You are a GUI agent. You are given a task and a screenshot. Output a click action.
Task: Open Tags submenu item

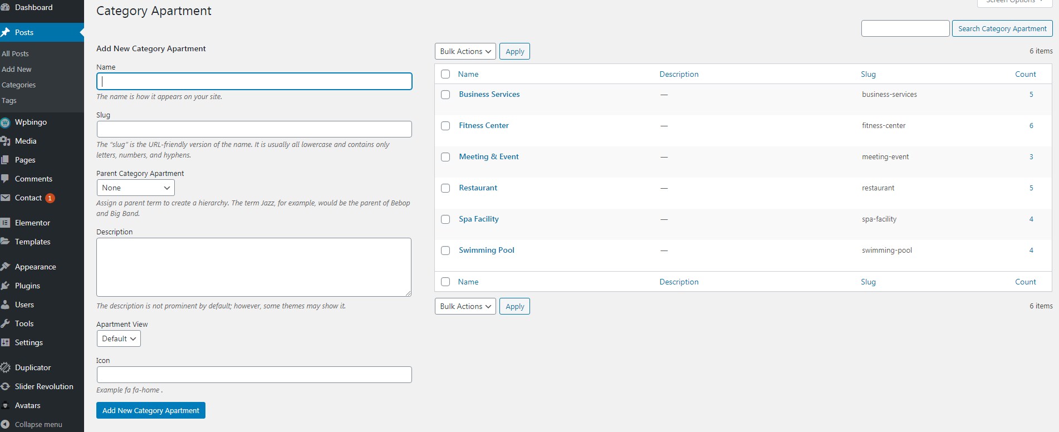pyautogui.click(x=9, y=100)
